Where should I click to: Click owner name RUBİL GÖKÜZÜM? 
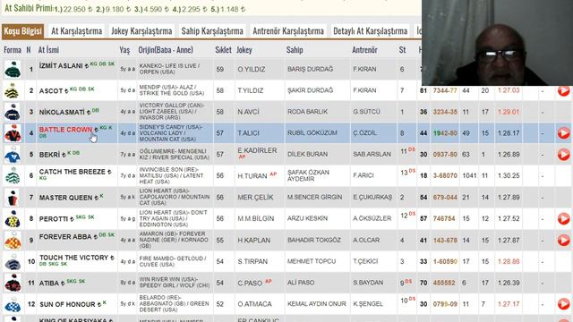(312, 133)
